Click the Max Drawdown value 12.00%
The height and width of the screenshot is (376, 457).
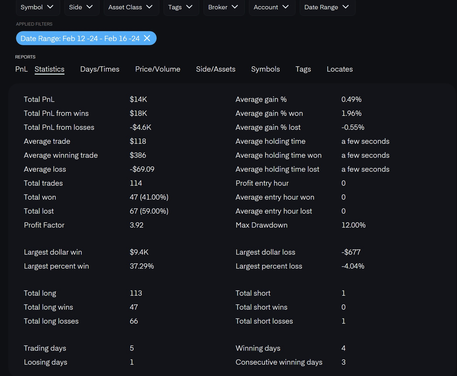(353, 225)
